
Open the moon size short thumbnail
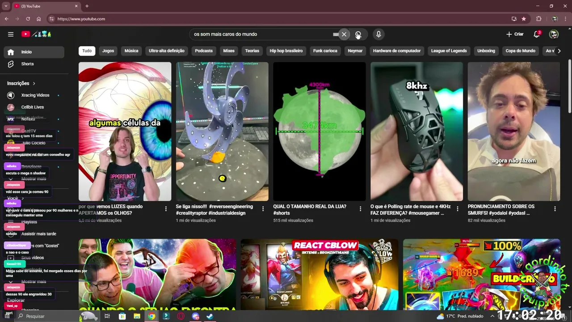(320, 131)
